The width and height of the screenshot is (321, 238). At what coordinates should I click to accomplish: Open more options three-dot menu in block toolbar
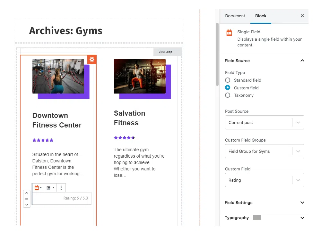coord(61,188)
